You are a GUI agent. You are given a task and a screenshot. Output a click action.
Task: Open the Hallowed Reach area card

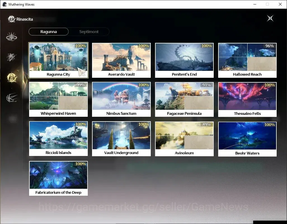(x=247, y=60)
